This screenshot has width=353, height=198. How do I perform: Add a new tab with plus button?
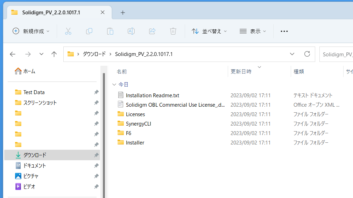123,13
